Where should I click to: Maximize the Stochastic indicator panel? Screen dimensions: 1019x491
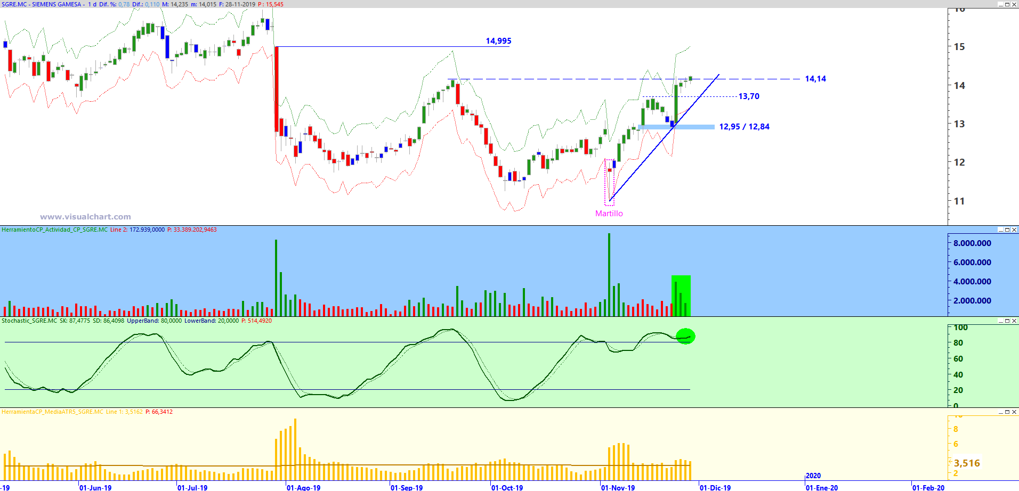tap(1007, 321)
